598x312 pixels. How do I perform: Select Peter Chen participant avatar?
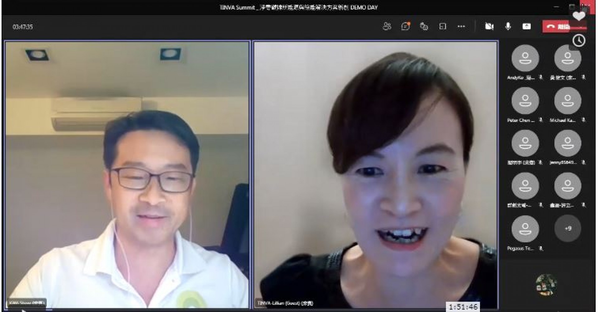pos(525,101)
